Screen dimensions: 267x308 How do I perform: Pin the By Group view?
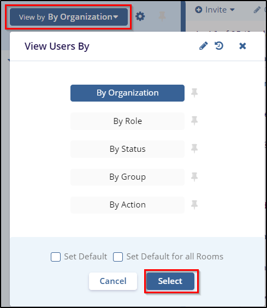click(194, 177)
